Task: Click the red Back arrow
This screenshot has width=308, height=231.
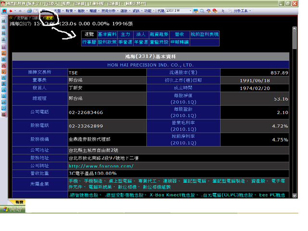Action: (11, 11)
